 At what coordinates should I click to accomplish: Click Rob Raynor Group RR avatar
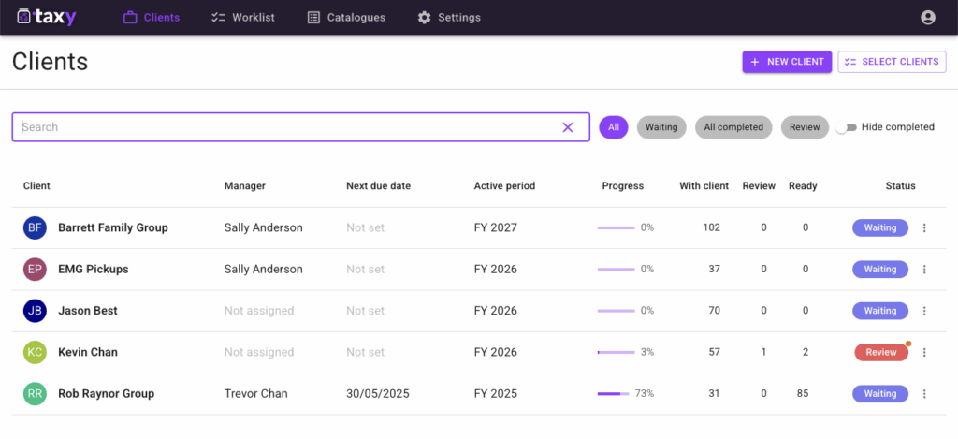pyautogui.click(x=35, y=394)
